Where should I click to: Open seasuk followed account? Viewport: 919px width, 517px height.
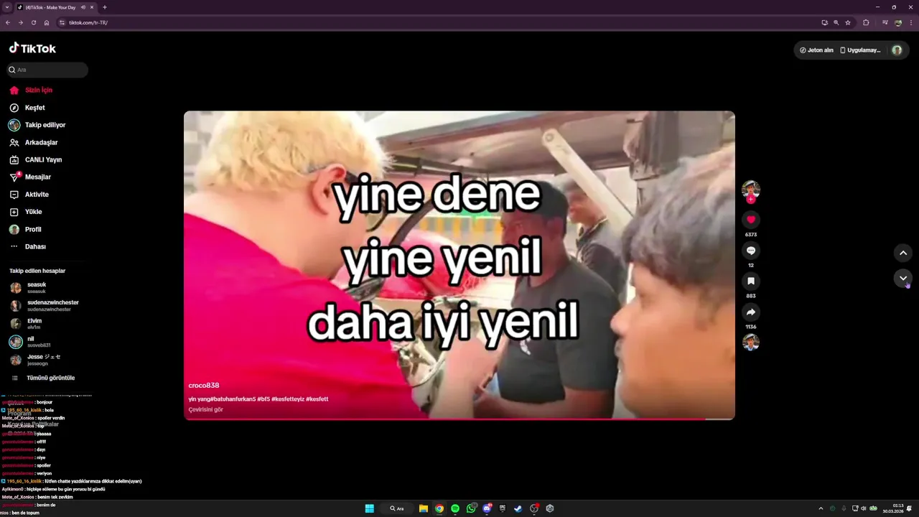pyautogui.click(x=29, y=287)
